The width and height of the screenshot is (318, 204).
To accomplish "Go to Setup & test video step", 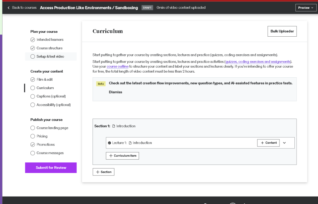I will click(x=50, y=57).
